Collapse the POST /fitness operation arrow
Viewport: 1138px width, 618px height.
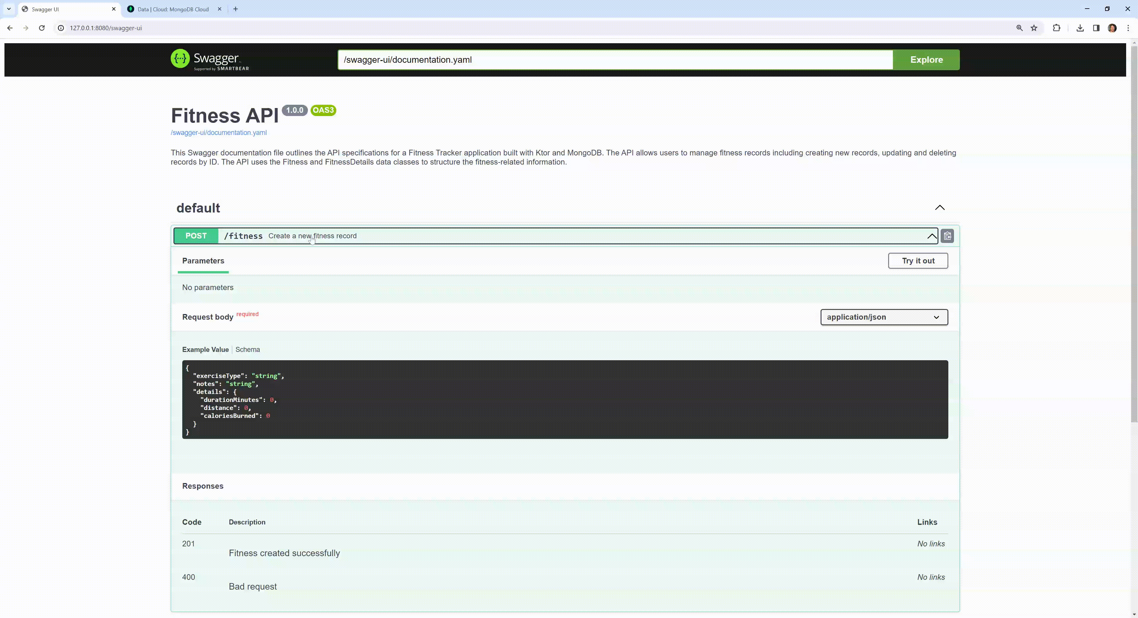click(x=932, y=236)
